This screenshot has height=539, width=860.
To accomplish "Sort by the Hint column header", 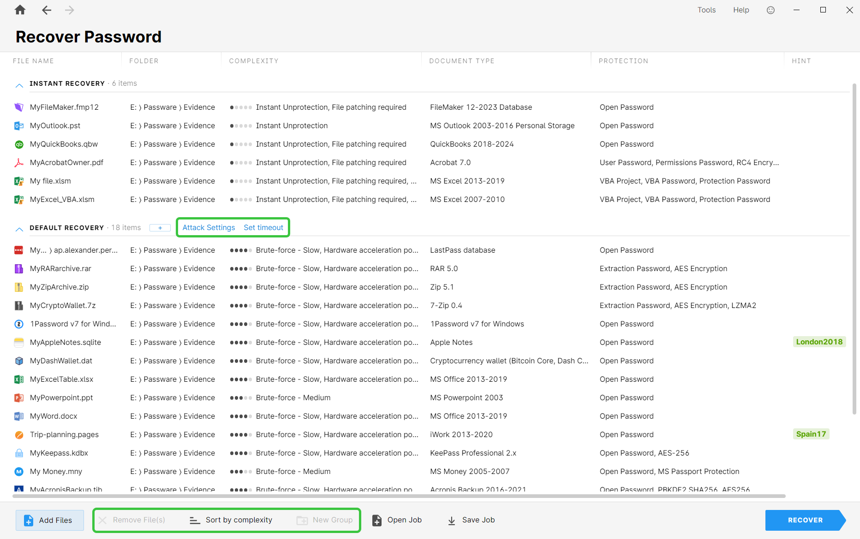I will [x=801, y=61].
